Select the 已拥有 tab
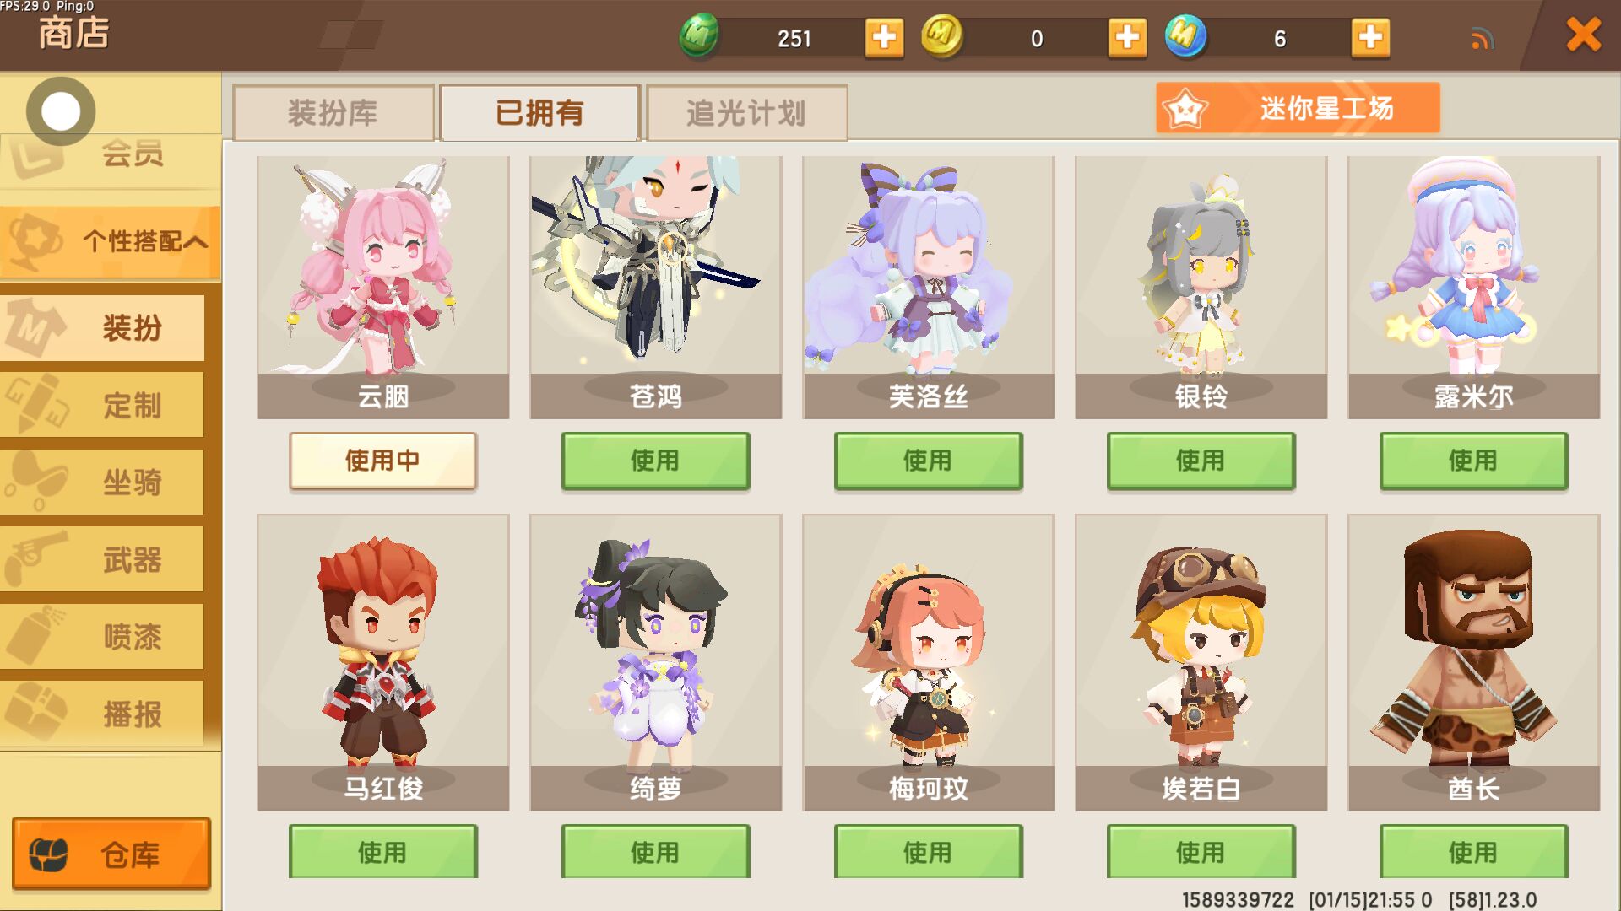1621x911 pixels. pos(539,112)
